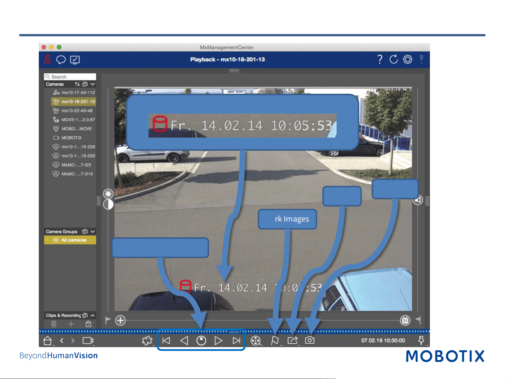Image resolution: width=505 pixels, height=379 pixels.
Task: Click the brightness sun icon beside video
Action: (108, 194)
